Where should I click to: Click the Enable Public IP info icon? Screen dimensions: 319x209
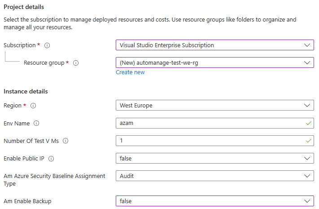tap(51, 158)
